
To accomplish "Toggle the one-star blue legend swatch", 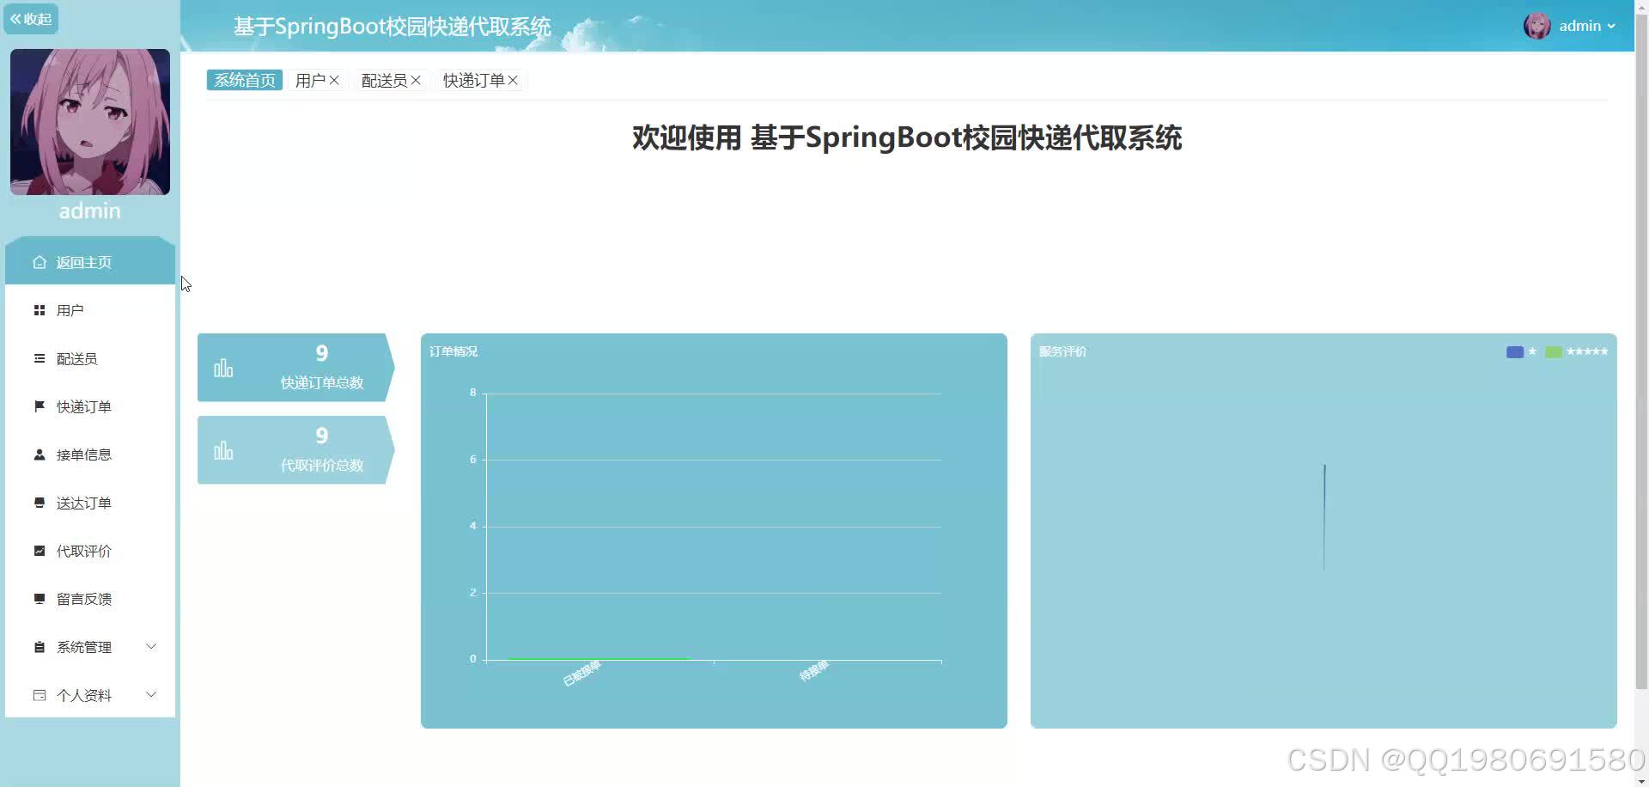I will click(x=1515, y=351).
